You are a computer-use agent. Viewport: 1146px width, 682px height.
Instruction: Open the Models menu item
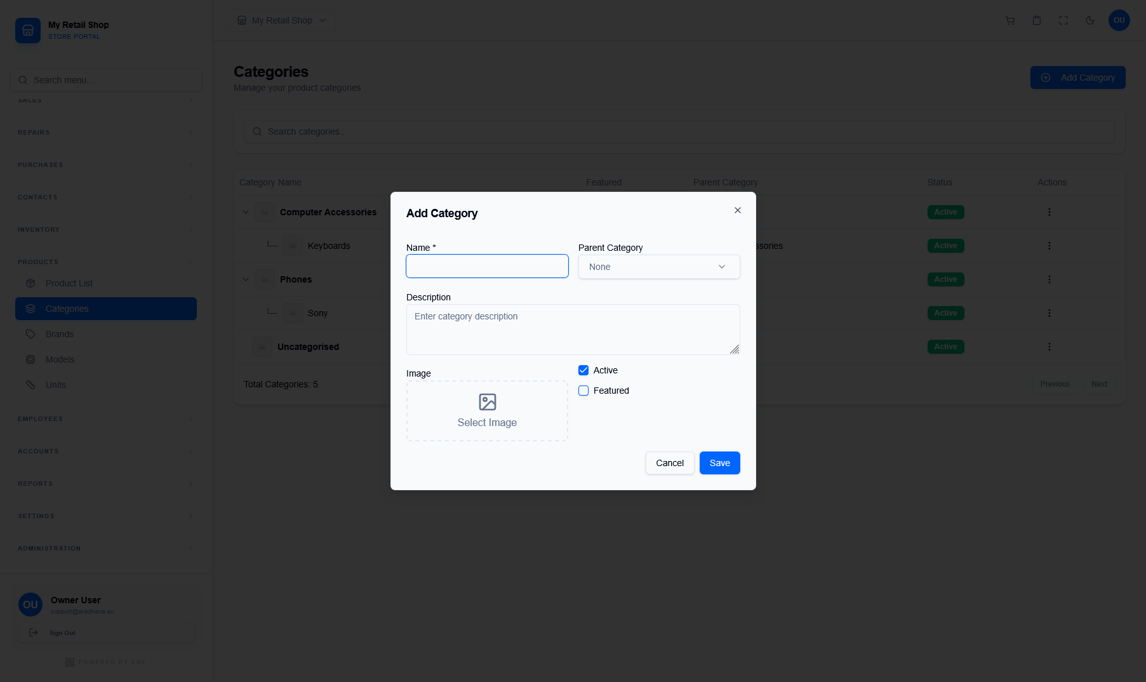pyautogui.click(x=106, y=359)
